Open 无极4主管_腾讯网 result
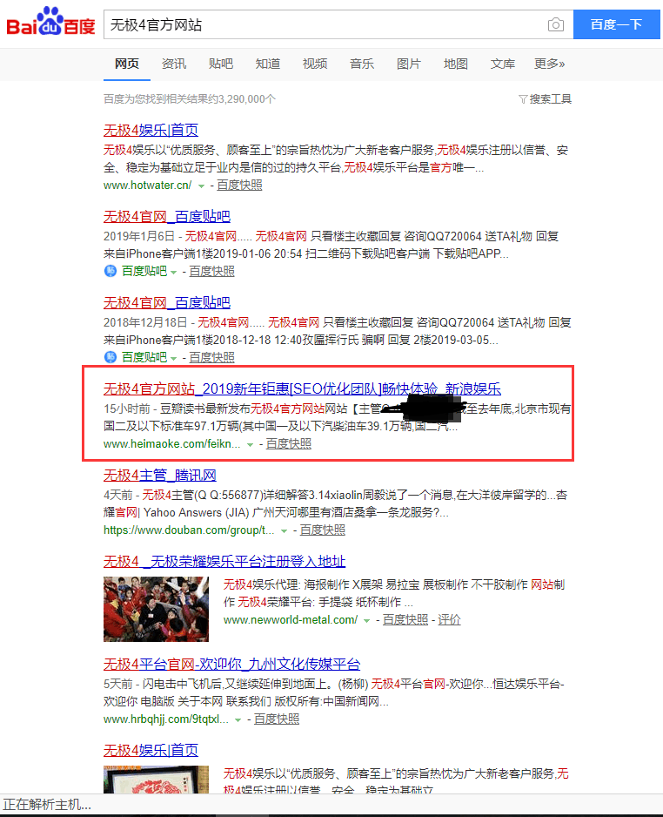 coord(160,475)
